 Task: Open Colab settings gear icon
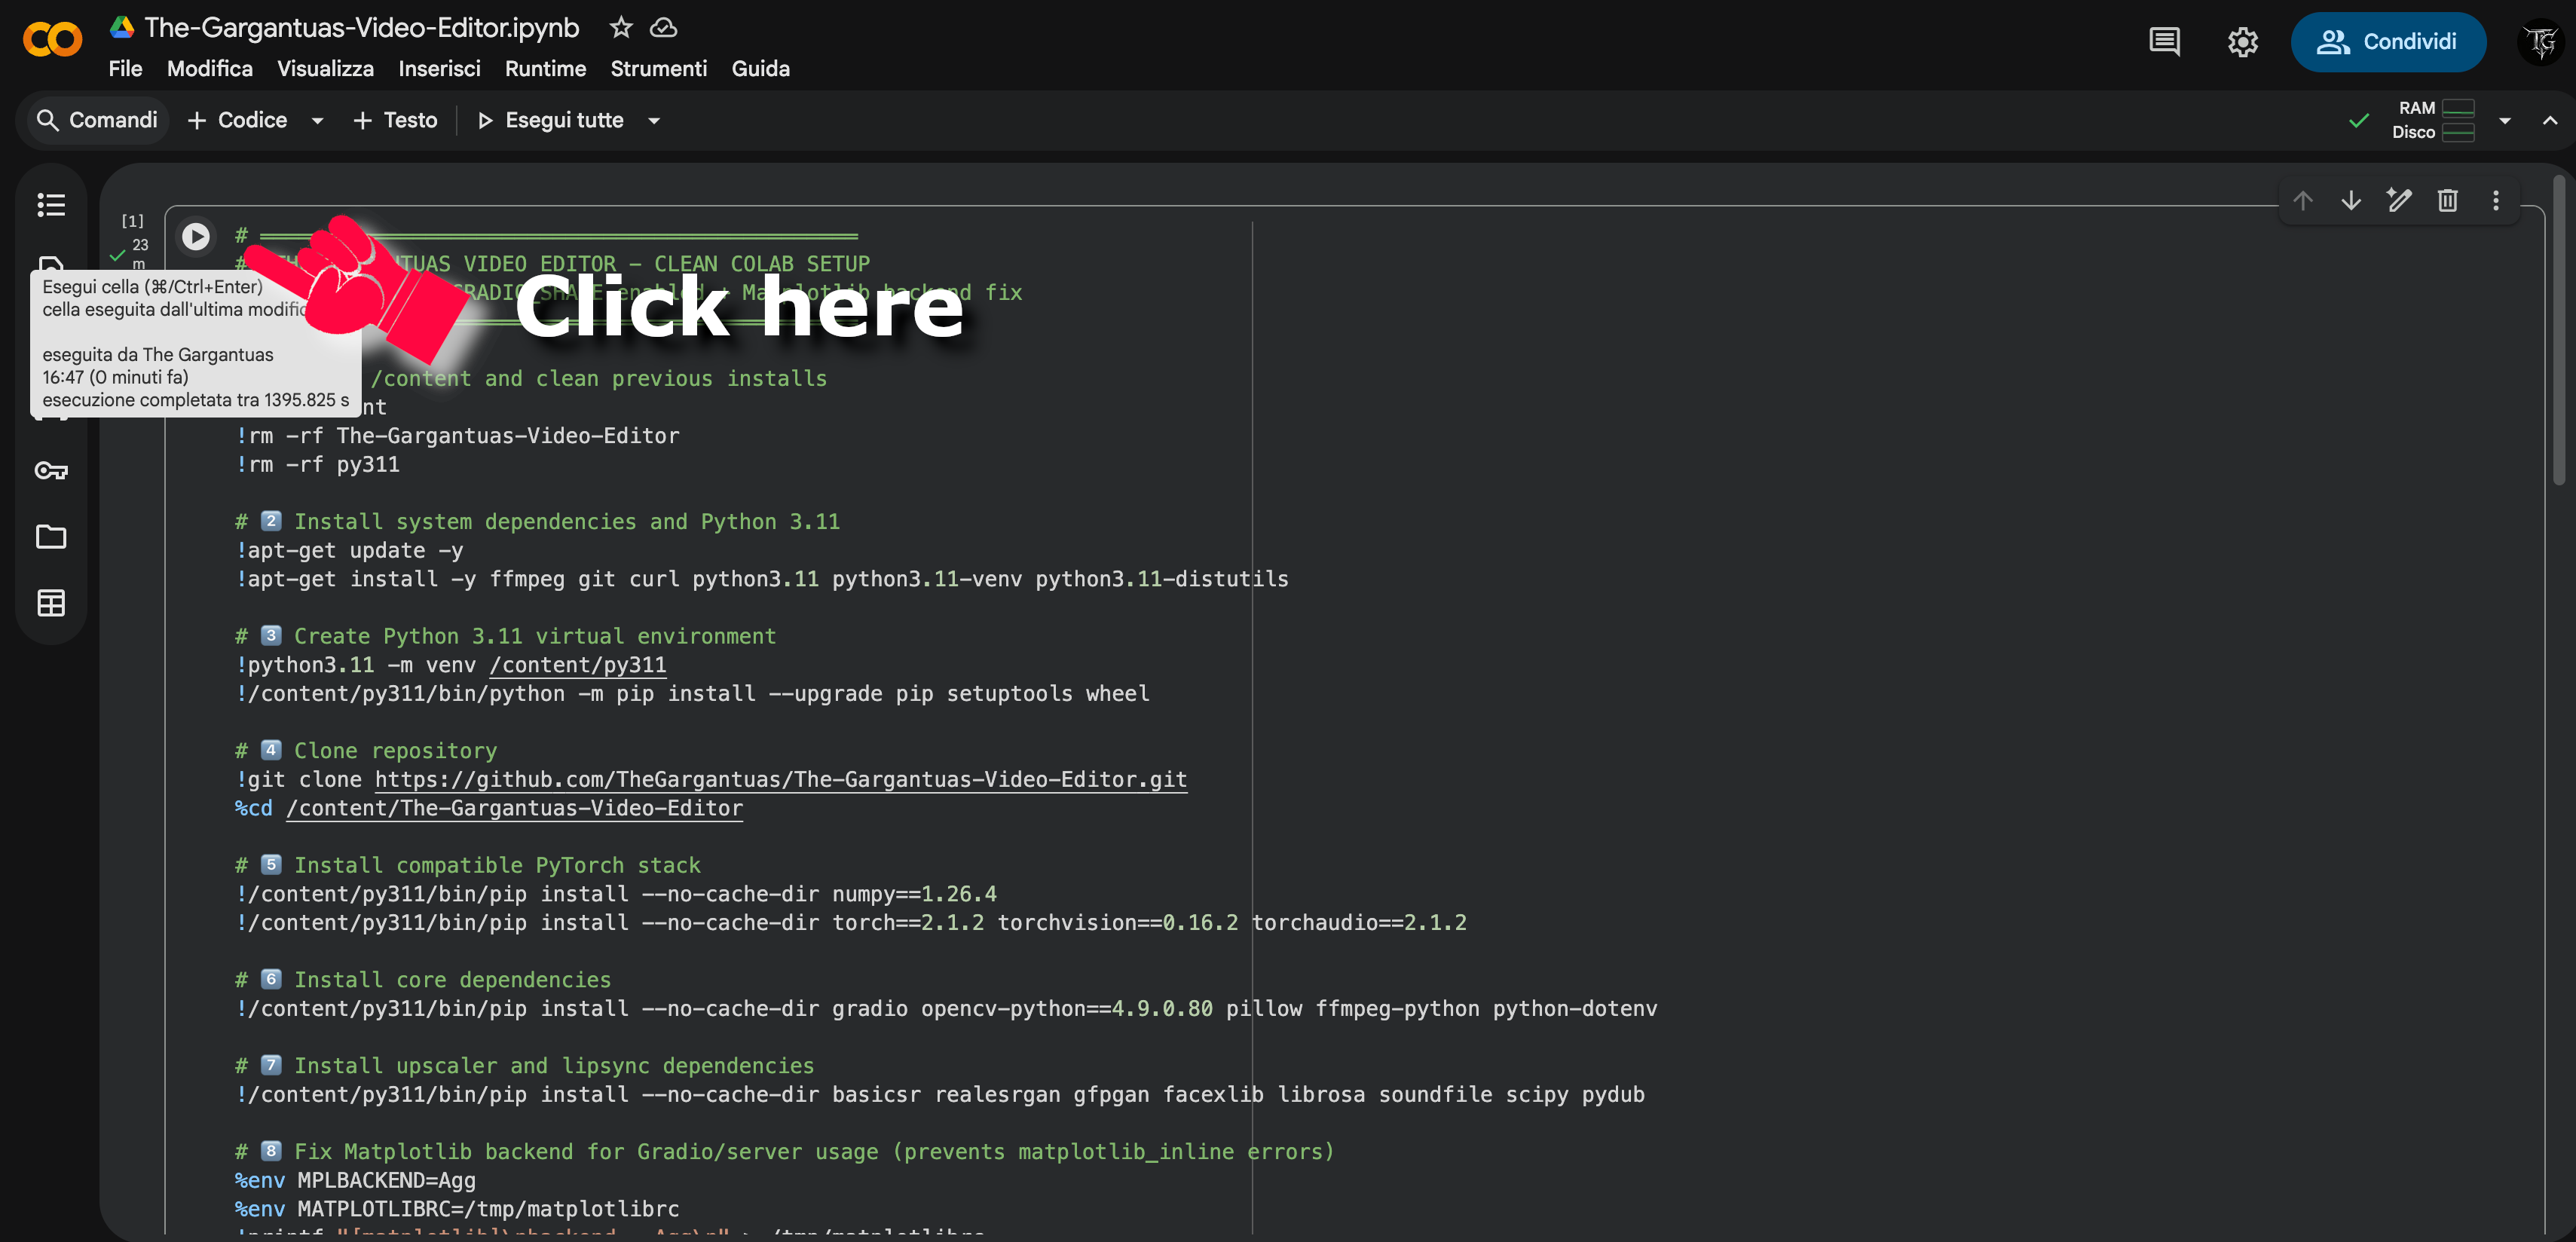pyautogui.click(x=2242, y=42)
